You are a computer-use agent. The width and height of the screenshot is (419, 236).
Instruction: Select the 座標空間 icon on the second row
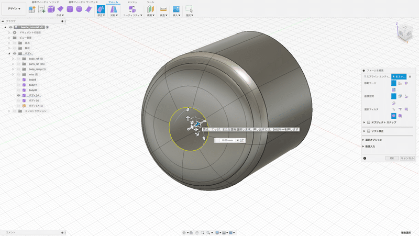(x=394, y=103)
